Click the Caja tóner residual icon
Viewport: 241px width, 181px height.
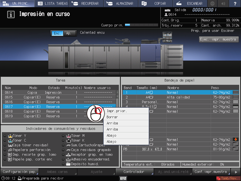(x=10, y=145)
